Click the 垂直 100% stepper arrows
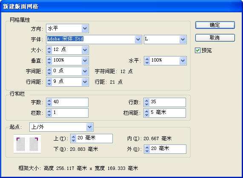This screenshot has width=243, height=178. [x=49, y=61]
